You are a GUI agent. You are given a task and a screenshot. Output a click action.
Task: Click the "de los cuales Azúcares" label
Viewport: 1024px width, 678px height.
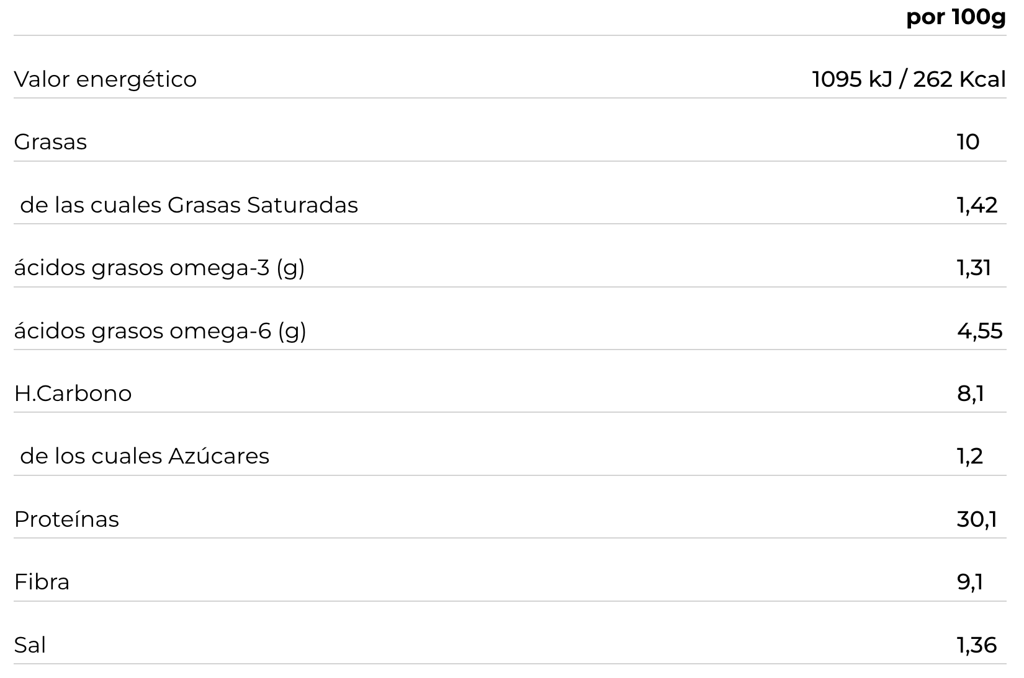click(x=145, y=456)
